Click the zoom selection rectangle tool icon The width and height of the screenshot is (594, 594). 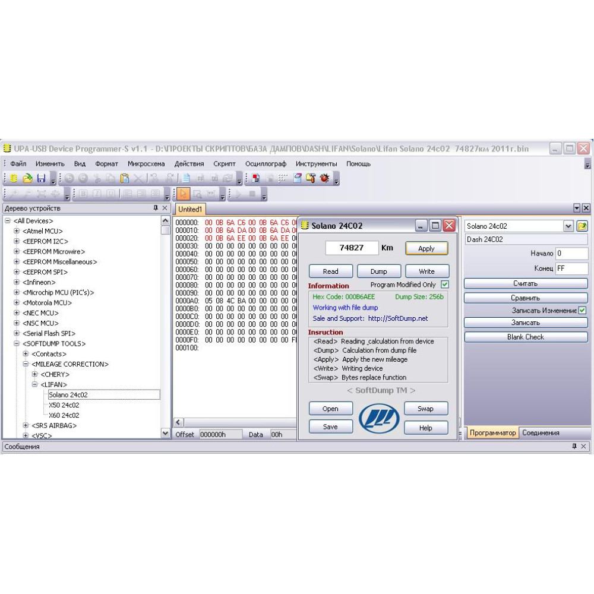tap(197, 194)
